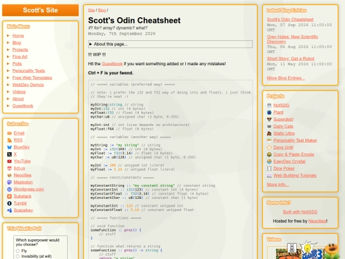345x259 pixels.
Task: Click the EasyDex Crystal icon
Action: 269,161
